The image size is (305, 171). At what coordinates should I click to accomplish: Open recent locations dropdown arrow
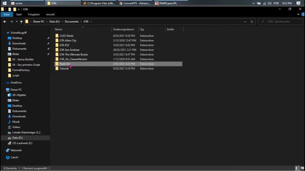[17, 21]
